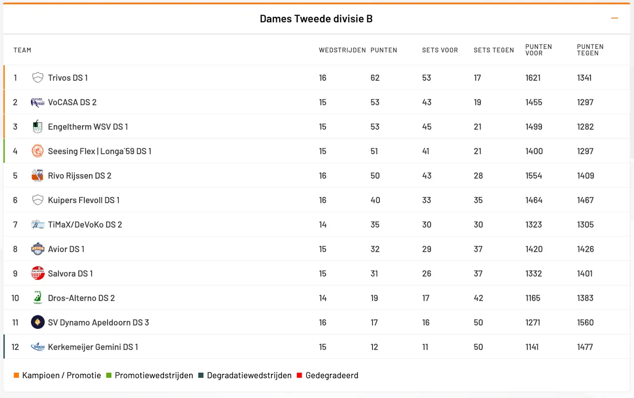
Task: Collapse the Dames Tweede divisie B panel
Action: click(x=615, y=18)
